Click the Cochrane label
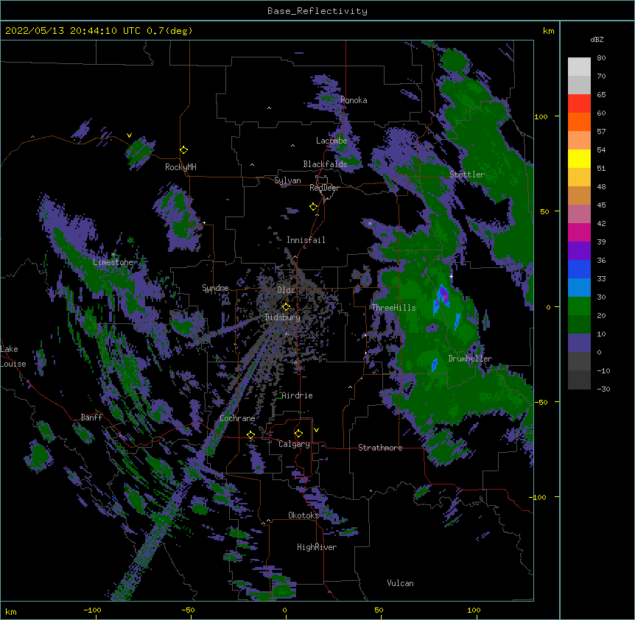The image size is (635, 620). [x=237, y=418]
